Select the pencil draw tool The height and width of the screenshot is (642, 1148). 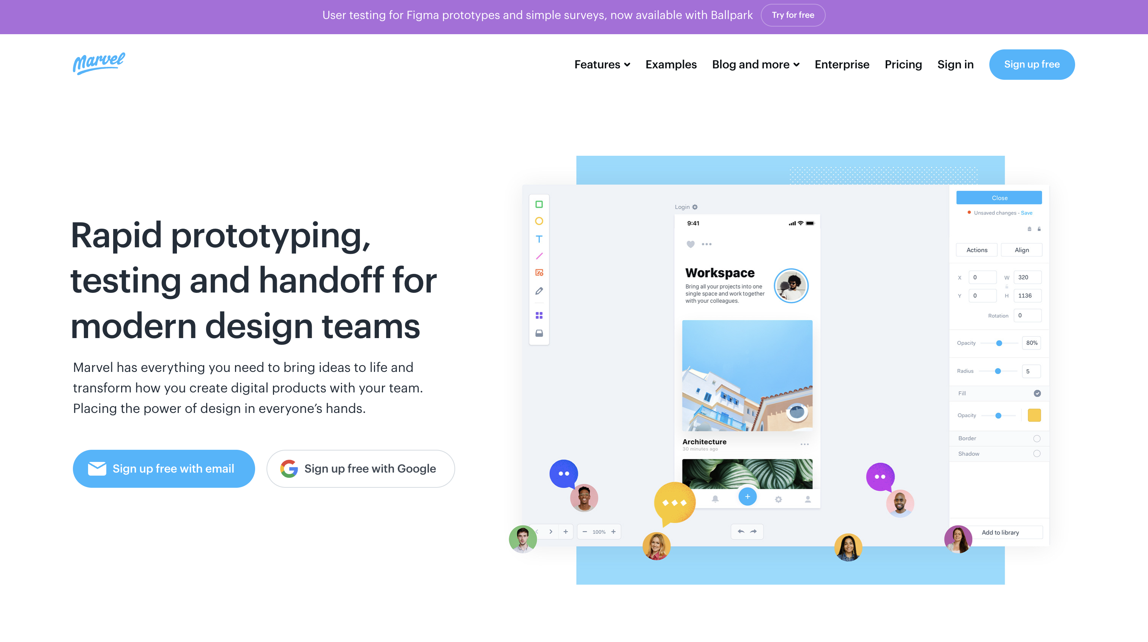pos(539,291)
